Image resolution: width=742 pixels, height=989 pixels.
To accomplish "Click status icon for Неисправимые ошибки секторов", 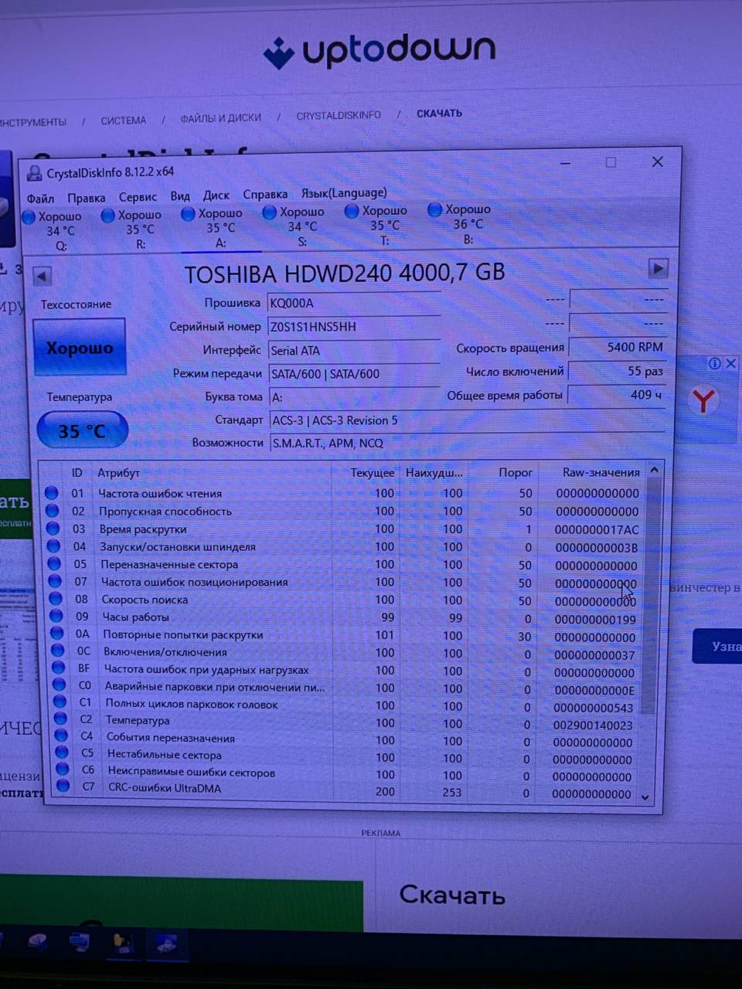I will coord(64,770).
